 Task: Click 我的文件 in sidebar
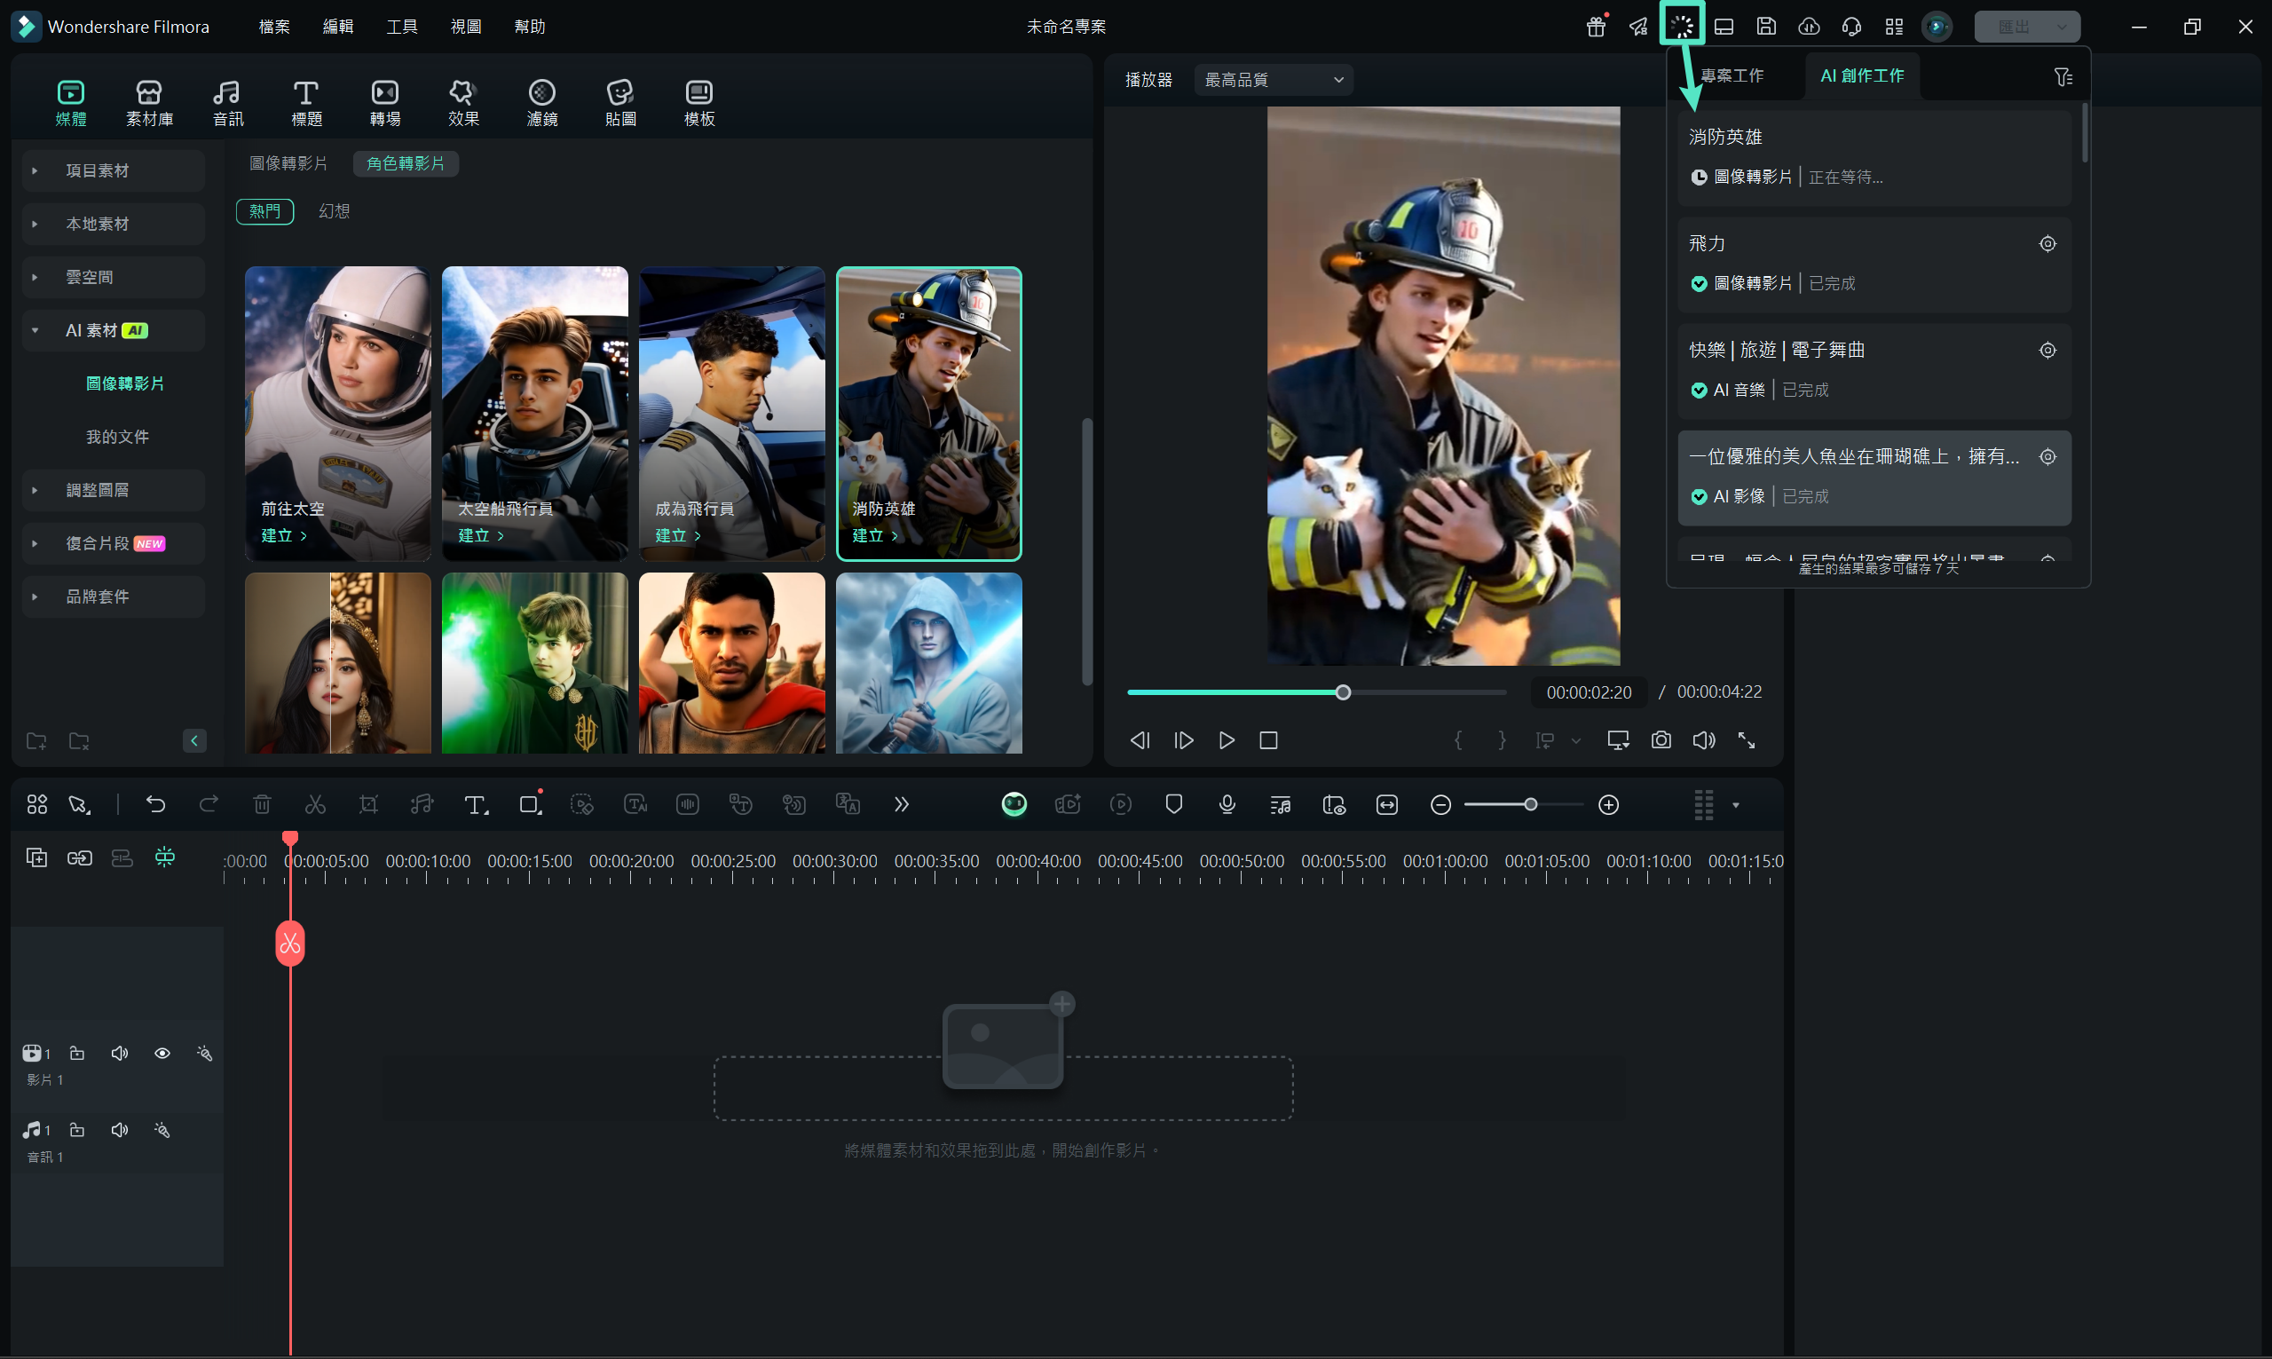pos(117,437)
